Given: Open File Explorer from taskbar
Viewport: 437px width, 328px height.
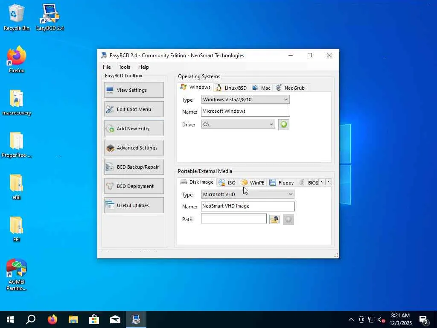Looking at the screenshot, I should pyautogui.click(x=73, y=319).
